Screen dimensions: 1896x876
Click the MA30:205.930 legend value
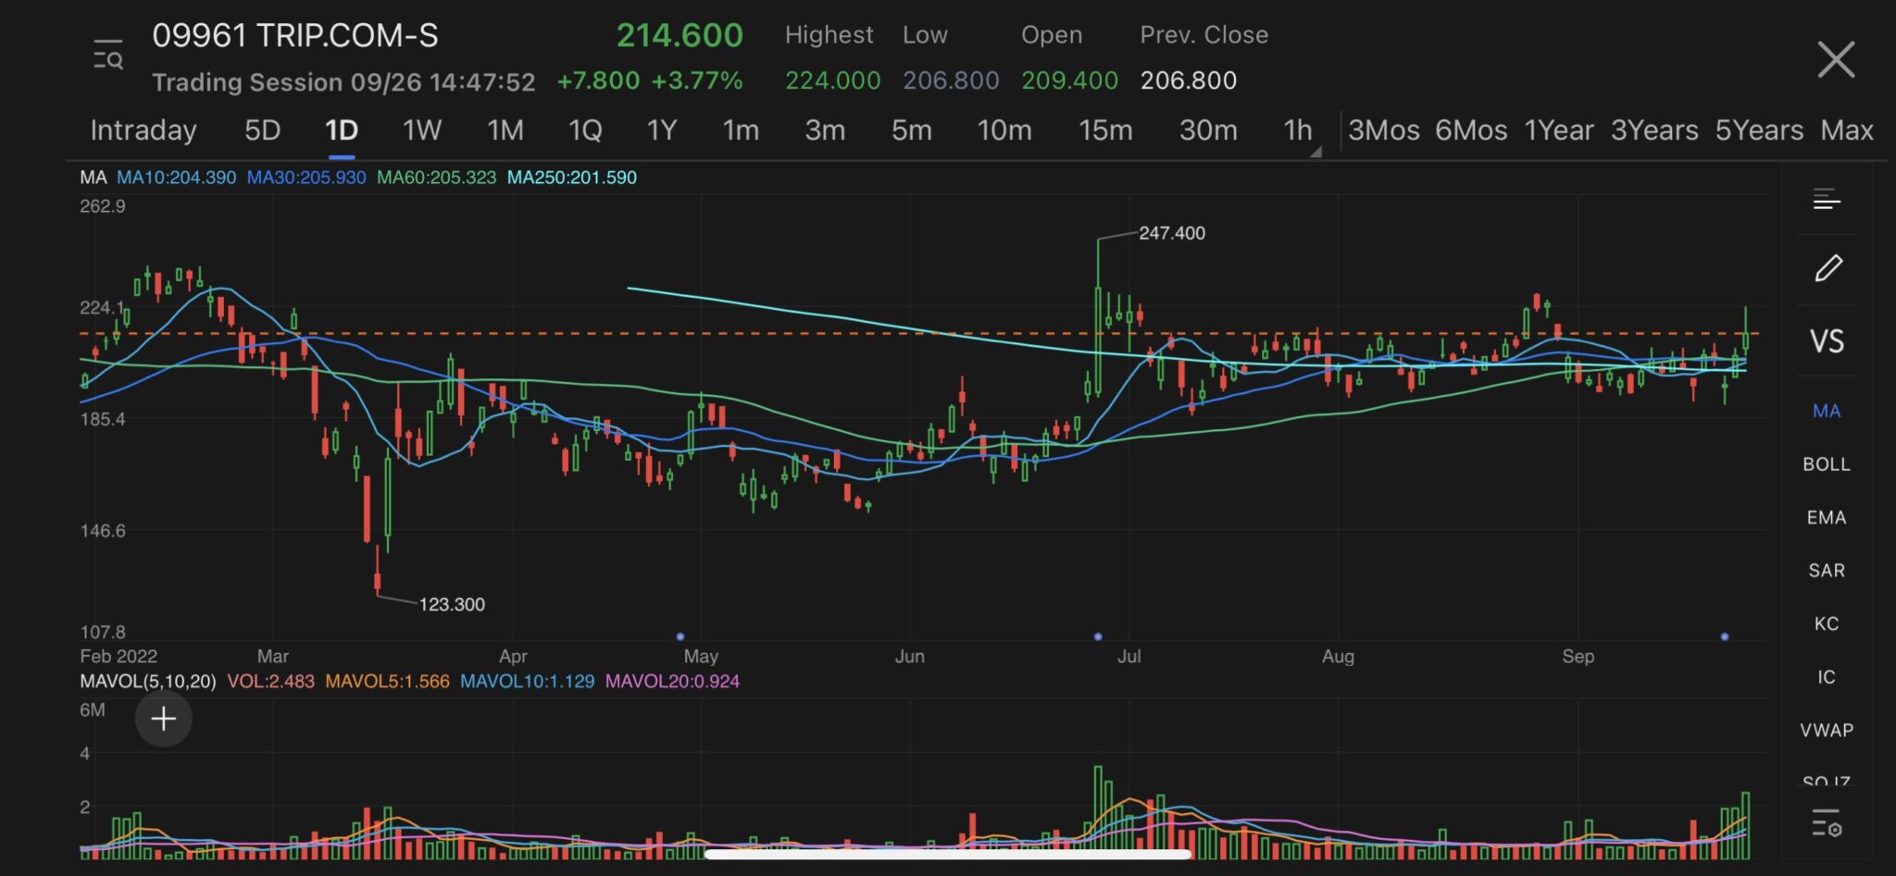click(306, 178)
